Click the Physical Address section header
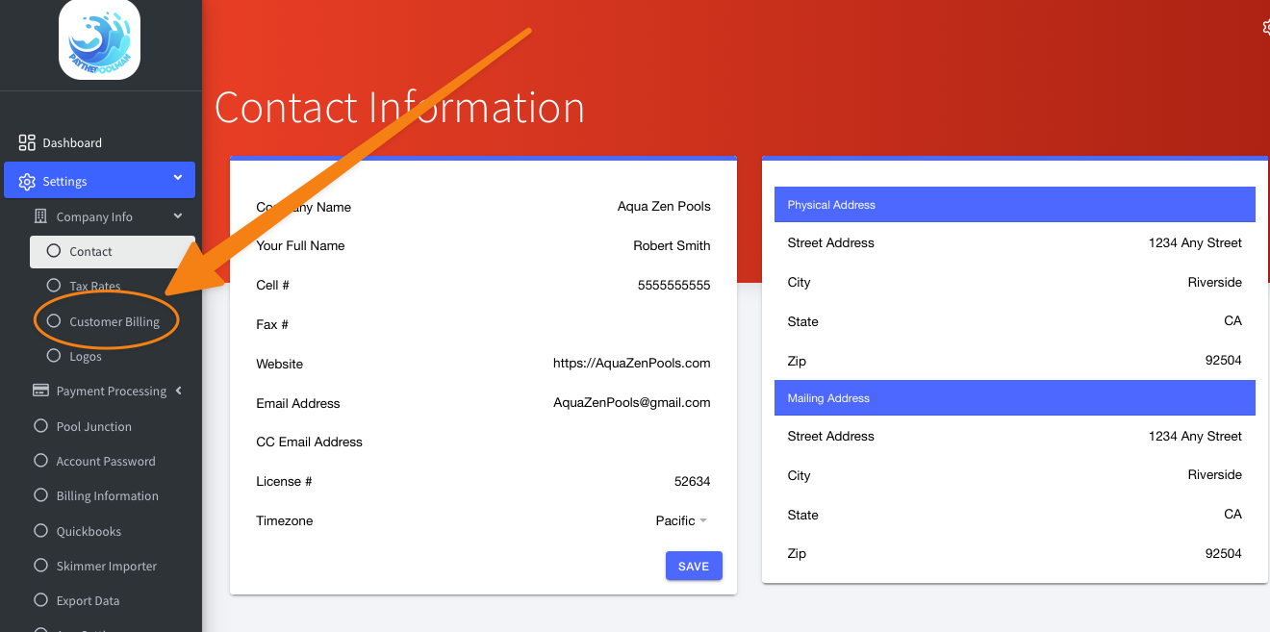Screen dimensions: 1270x632 [x=1015, y=205]
